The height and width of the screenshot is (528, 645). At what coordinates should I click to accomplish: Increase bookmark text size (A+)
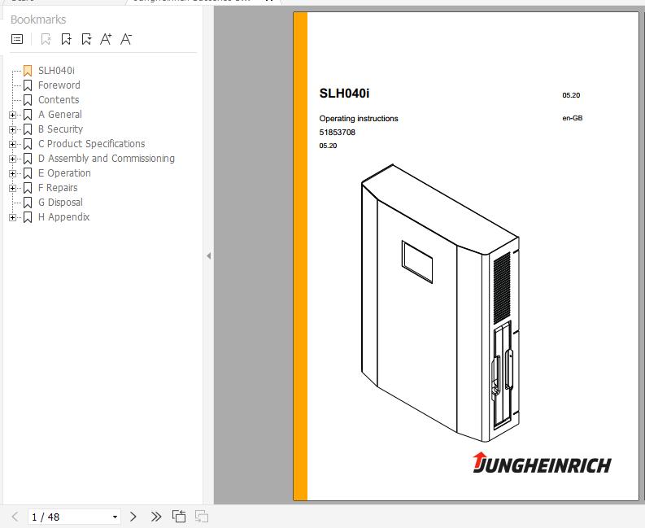tap(106, 39)
